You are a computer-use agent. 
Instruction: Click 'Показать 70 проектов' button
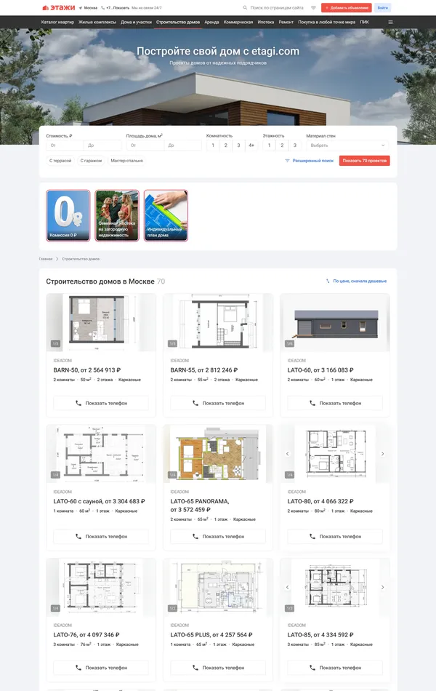364,161
